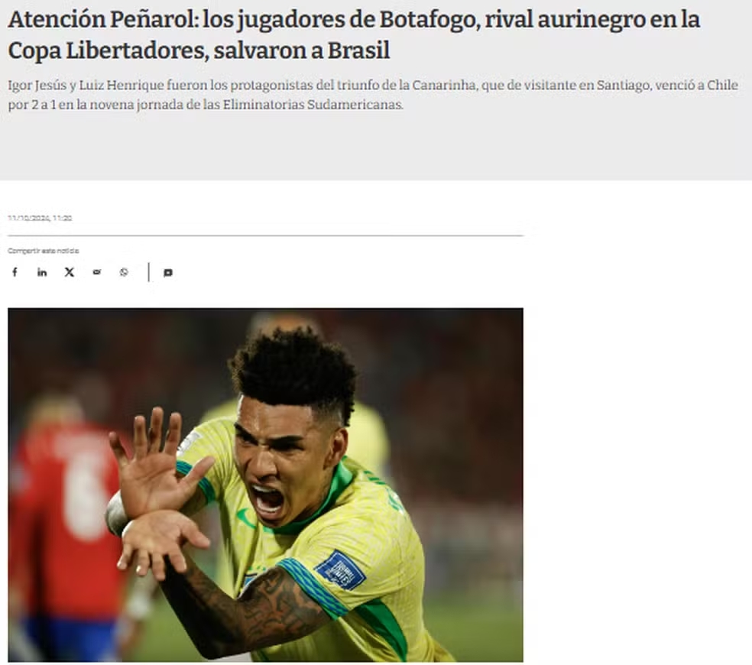752x665 pixels.
Task: Share the news through WhatsApp
Action: click(124, 273)
